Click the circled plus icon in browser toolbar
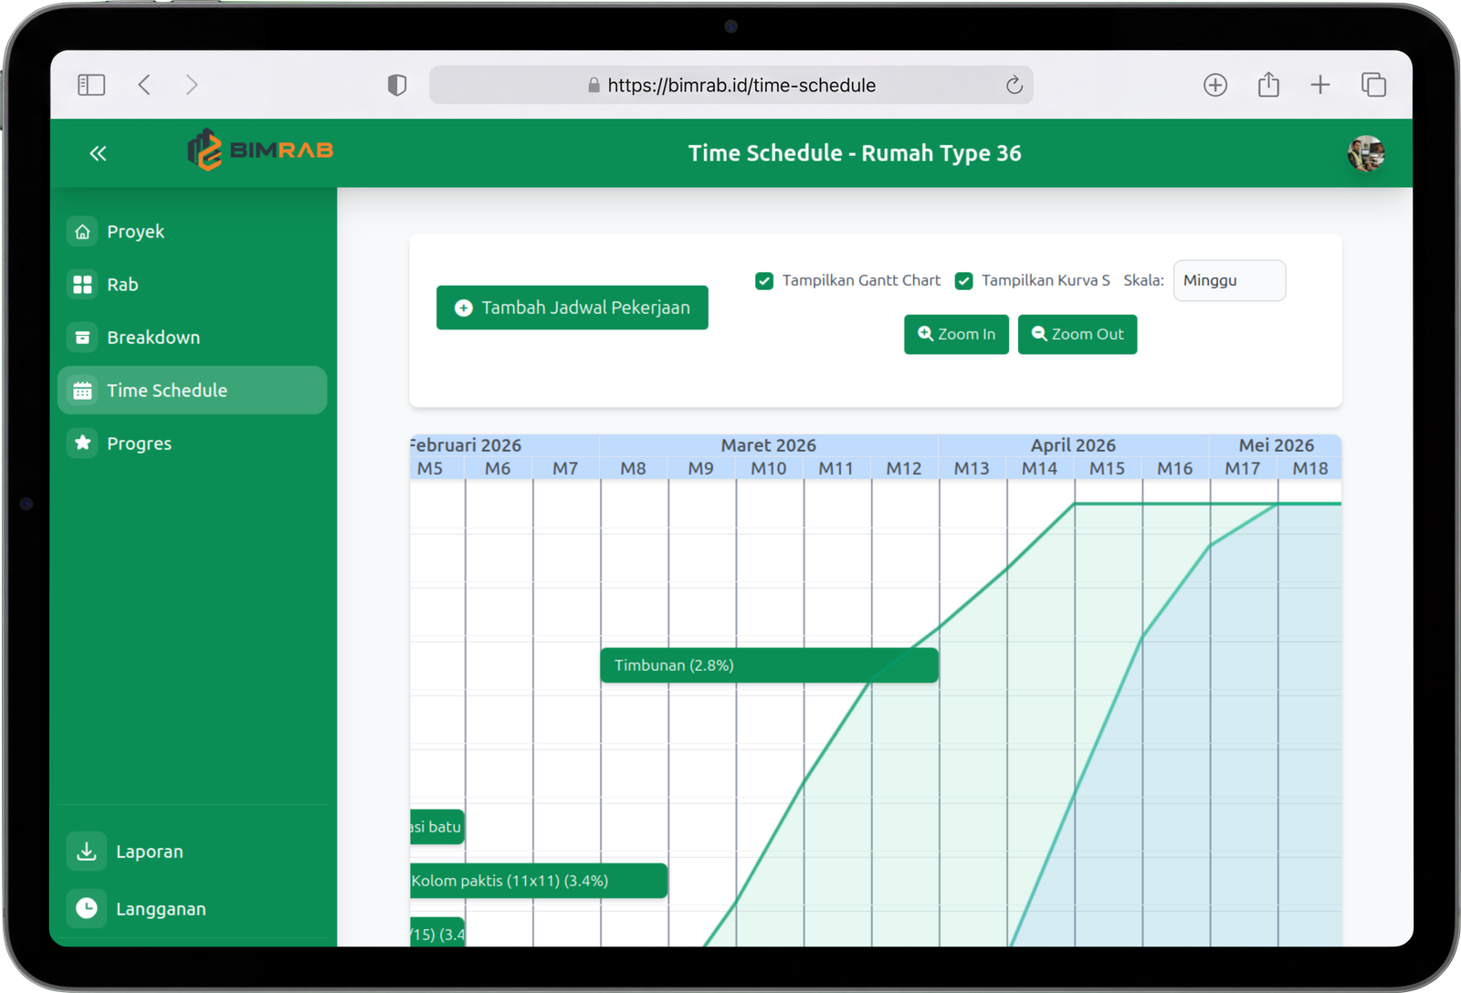1461x993 pixels. coord(1215,85)
